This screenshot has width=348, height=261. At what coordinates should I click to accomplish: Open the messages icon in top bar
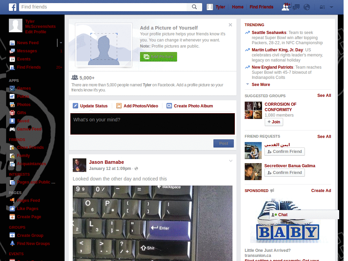(296, 7)
